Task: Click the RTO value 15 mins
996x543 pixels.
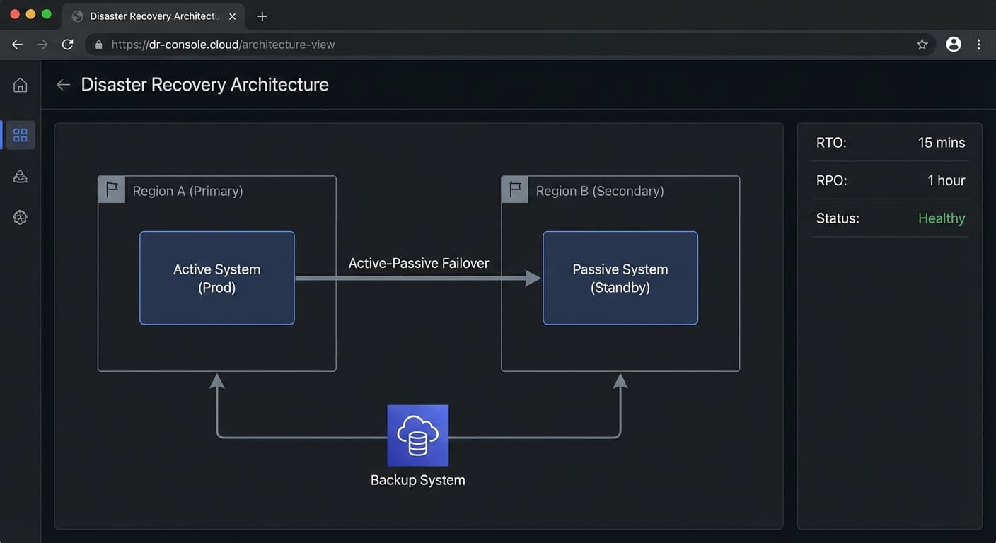Action: (942, 143)
